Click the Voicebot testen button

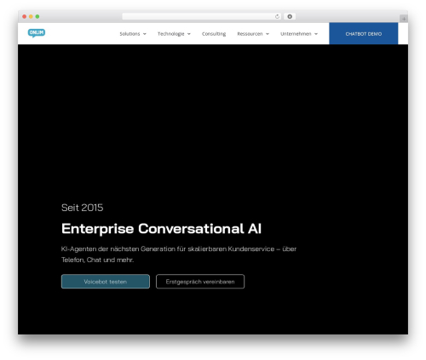106,282
